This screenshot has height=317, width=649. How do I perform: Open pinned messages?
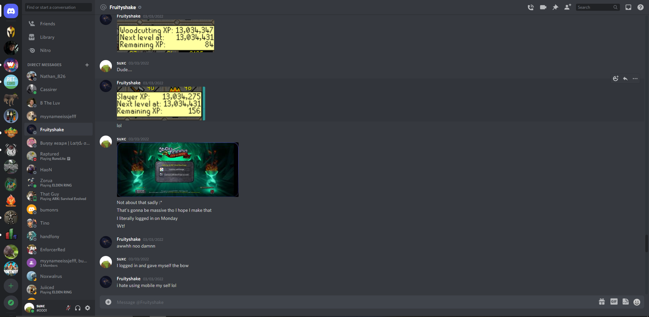[x=555, y=7]
